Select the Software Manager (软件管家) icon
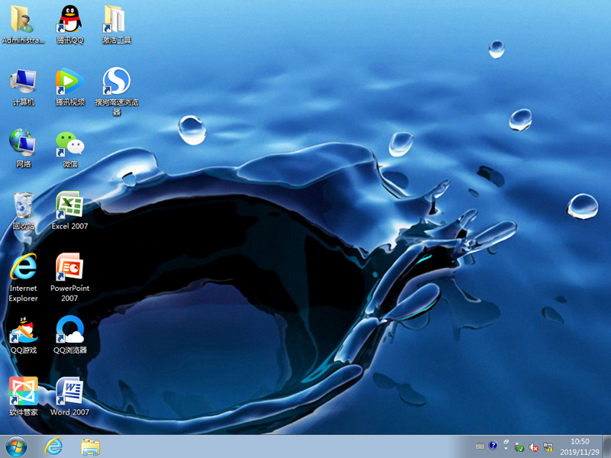 23,392
